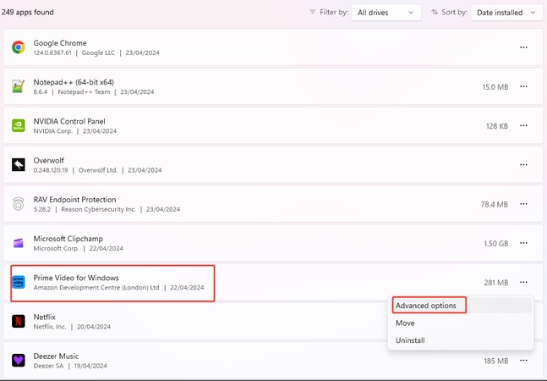The height and width of the screenshot is (381, 547).
Task: Click the 15.0 MB size for Notepad++
Action: 495,87
